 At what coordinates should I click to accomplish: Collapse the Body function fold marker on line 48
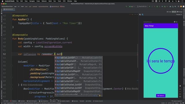pos(12,39)
